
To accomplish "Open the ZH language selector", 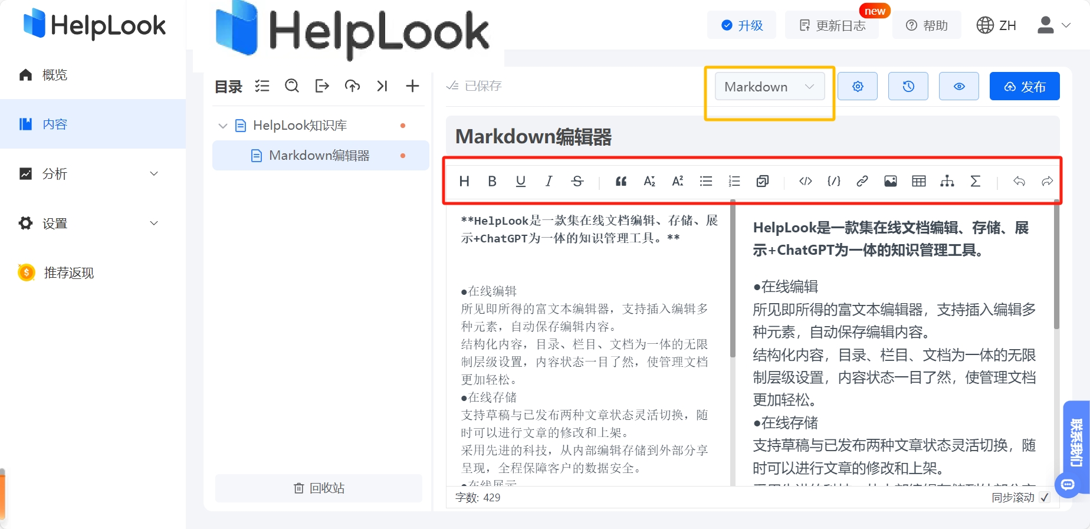I will pos(996,25).
